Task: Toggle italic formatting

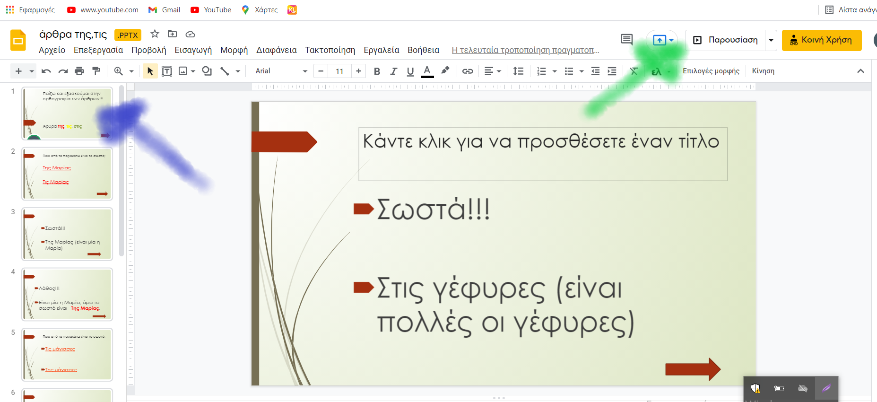Action: tap(393, 71)
